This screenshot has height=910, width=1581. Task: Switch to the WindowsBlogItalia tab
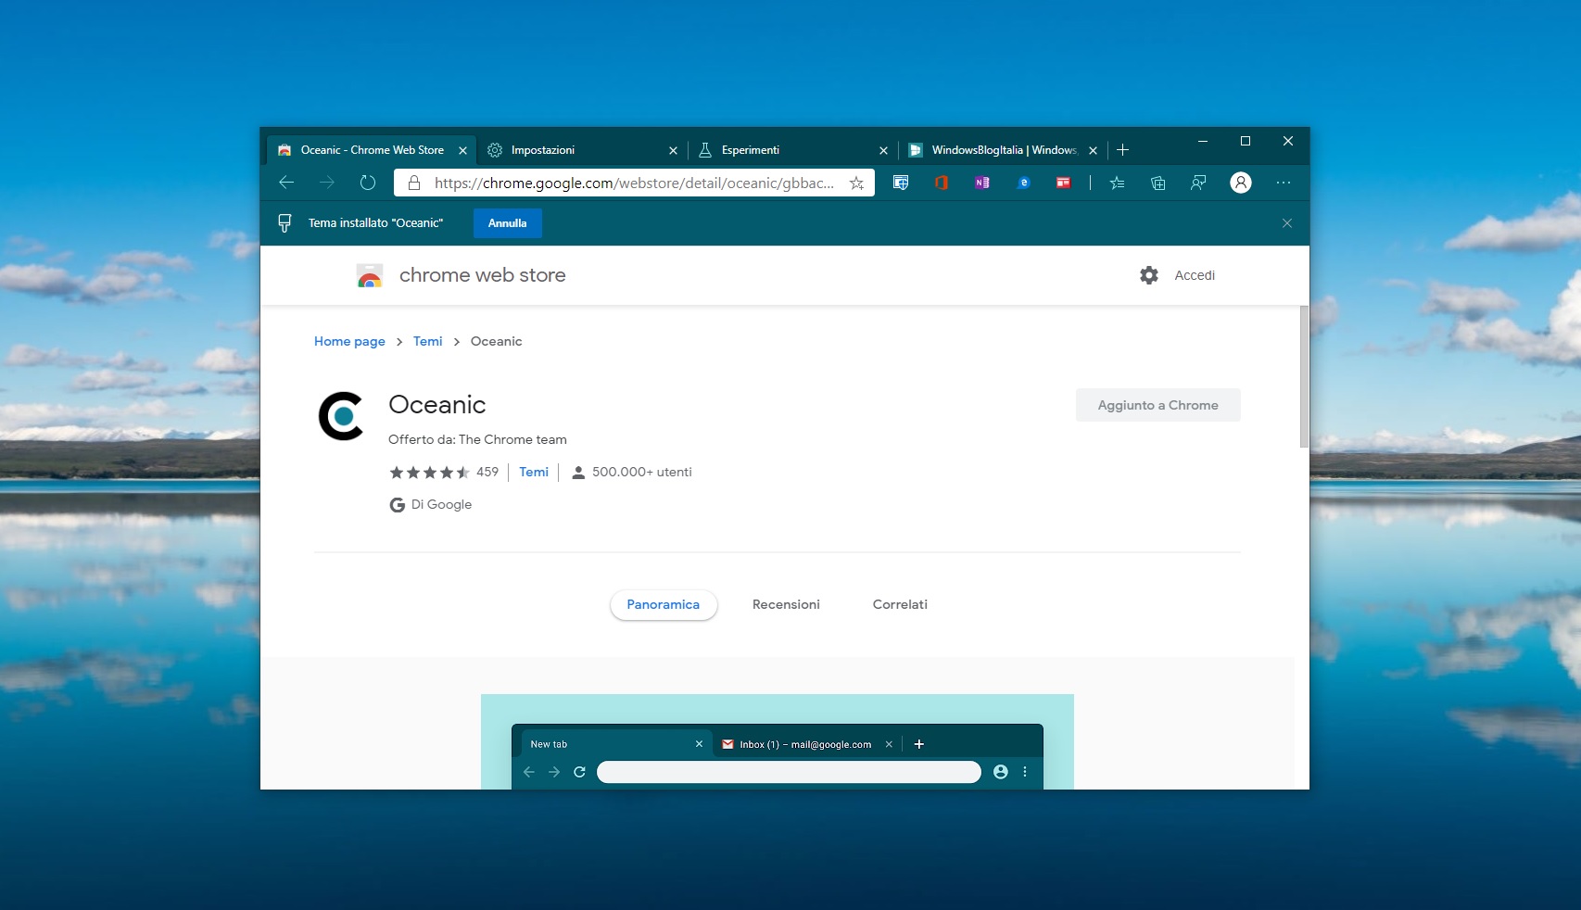coord(1004,150)
